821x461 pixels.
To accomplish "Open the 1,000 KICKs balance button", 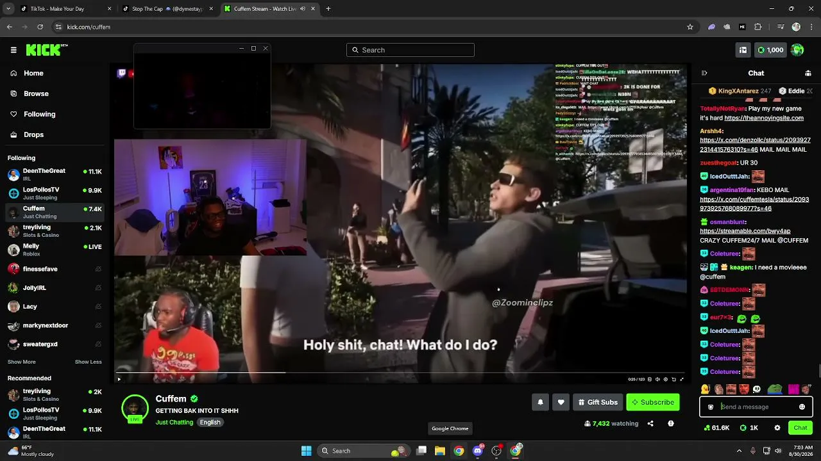I will [x=770, y=50].
